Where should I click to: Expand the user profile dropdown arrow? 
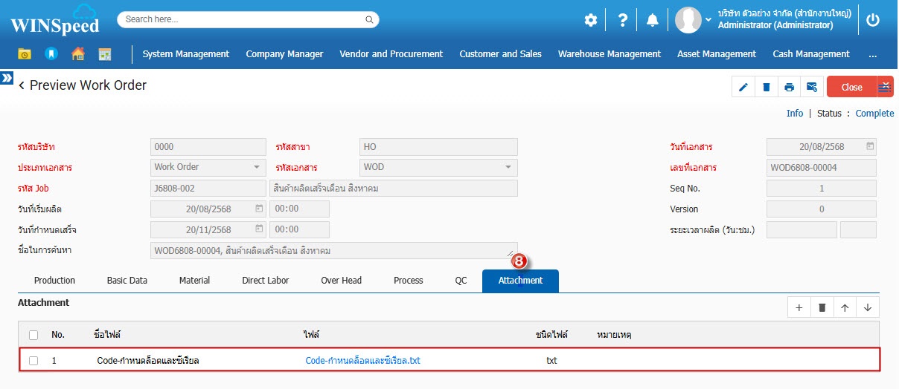(708, 20)
